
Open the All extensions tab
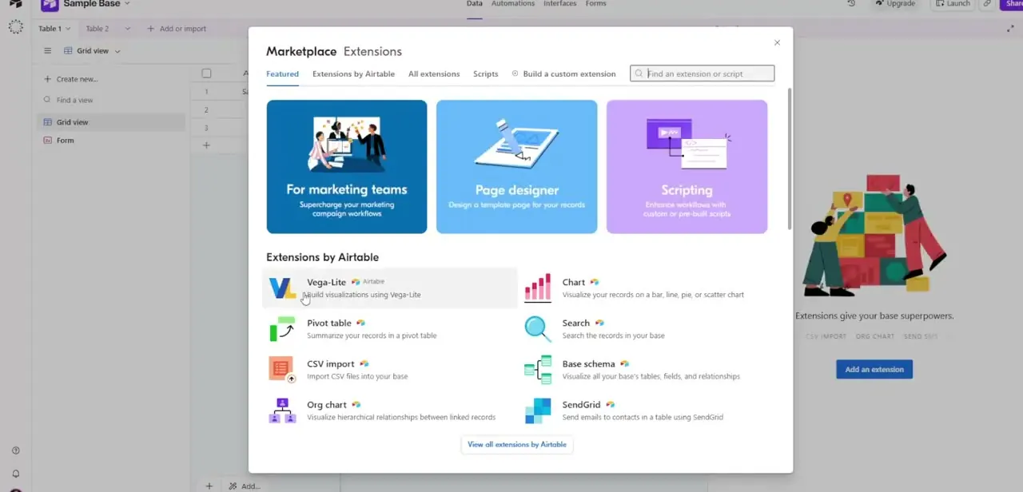[x=434, y=73]
